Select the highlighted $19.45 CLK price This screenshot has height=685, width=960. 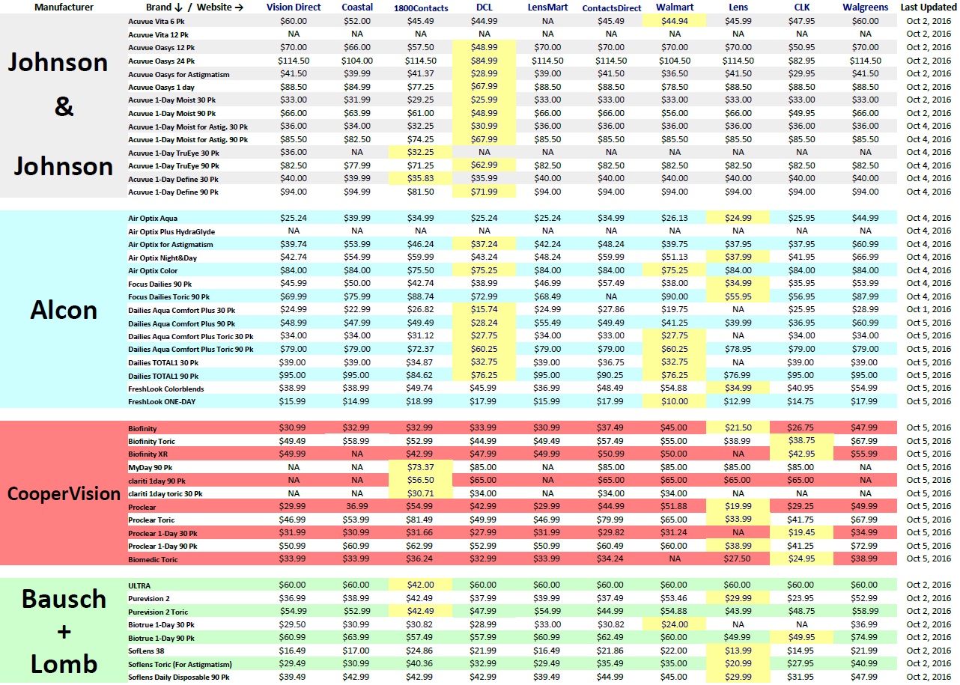coord(801,532)
